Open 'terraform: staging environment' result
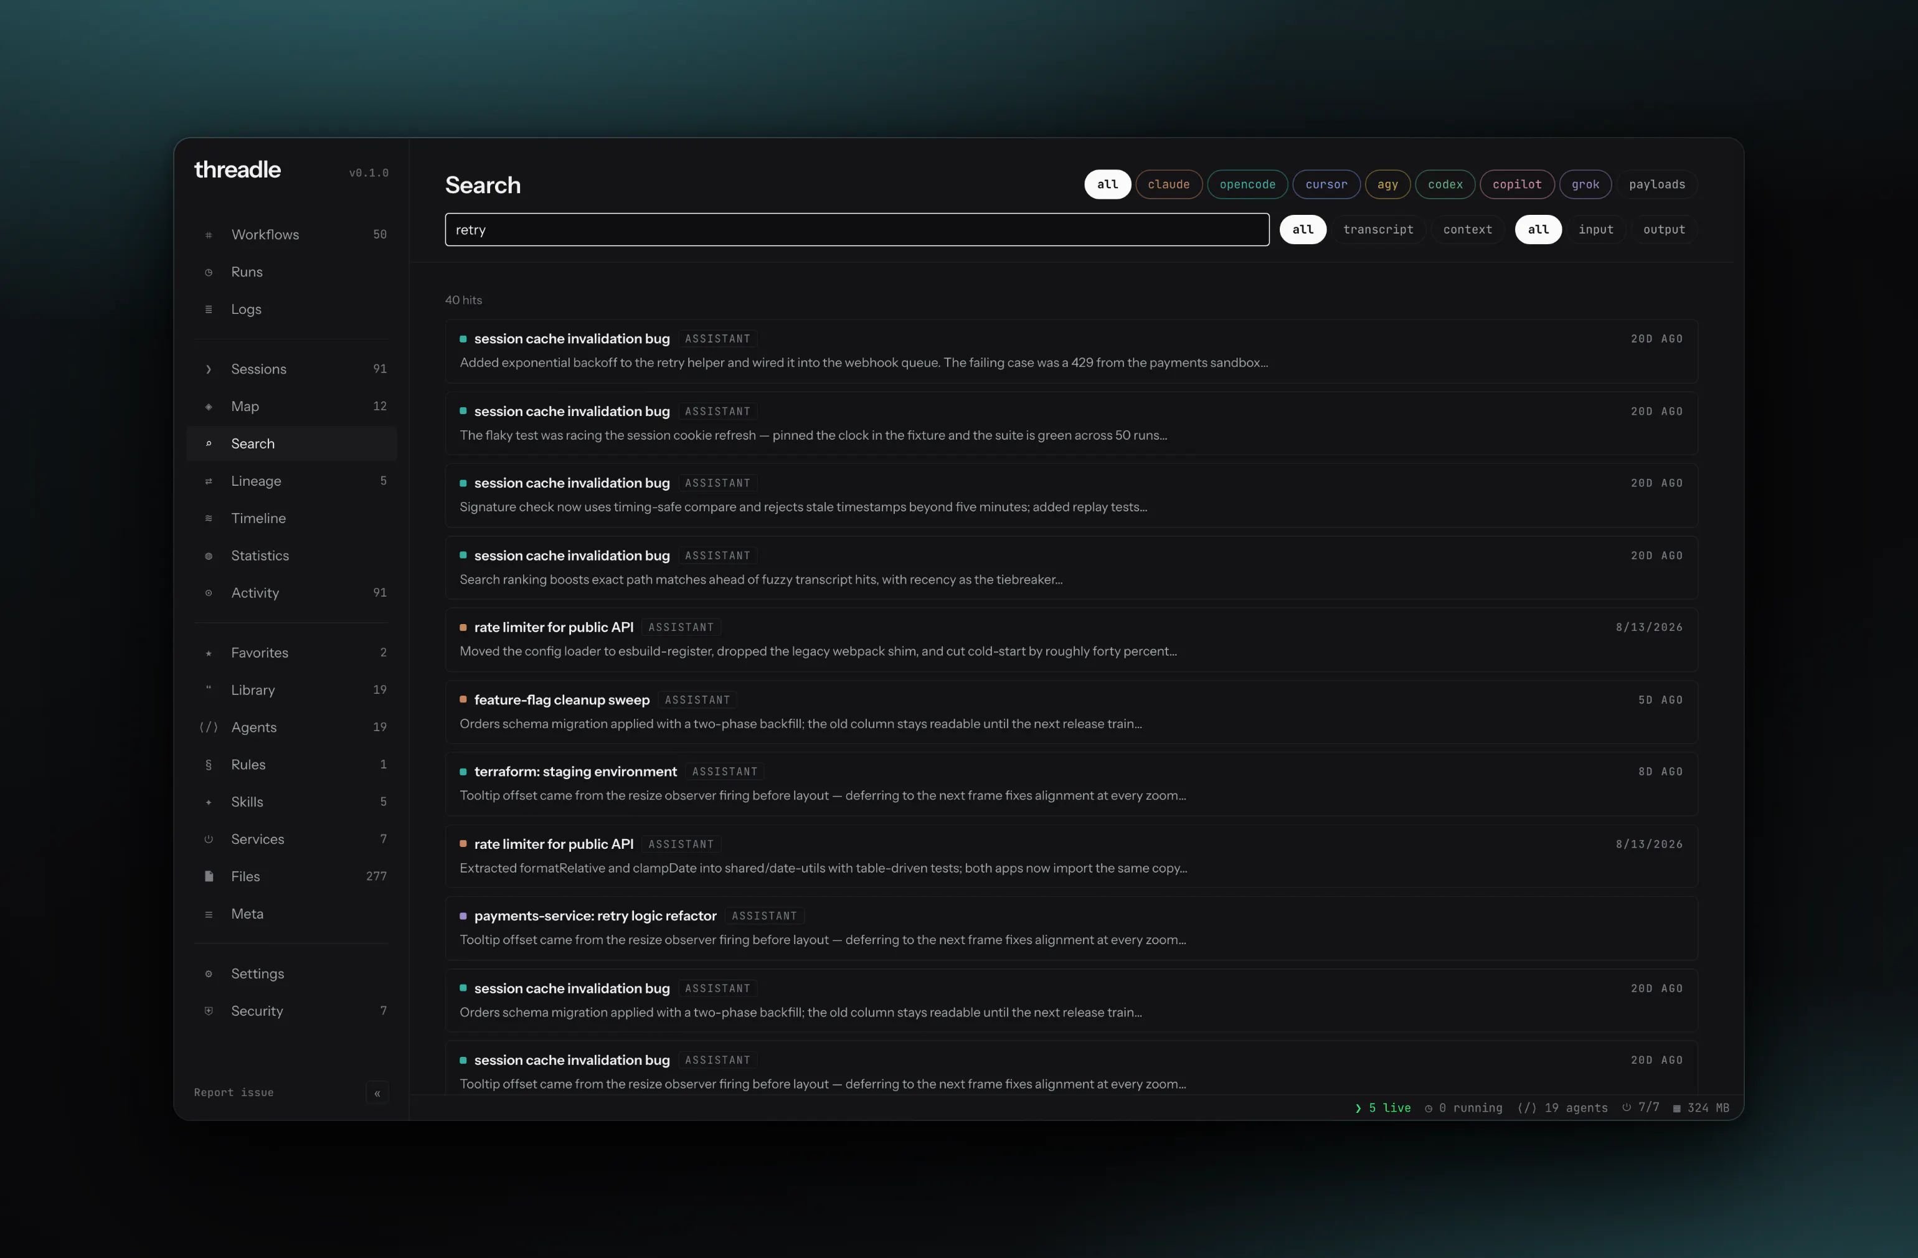The image size is (1918, 1258). [x=1071, y=784]
